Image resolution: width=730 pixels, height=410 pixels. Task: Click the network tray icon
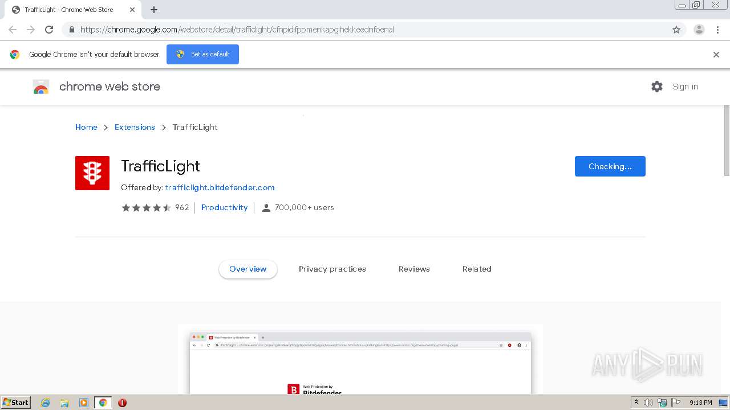tap(662, 403)
